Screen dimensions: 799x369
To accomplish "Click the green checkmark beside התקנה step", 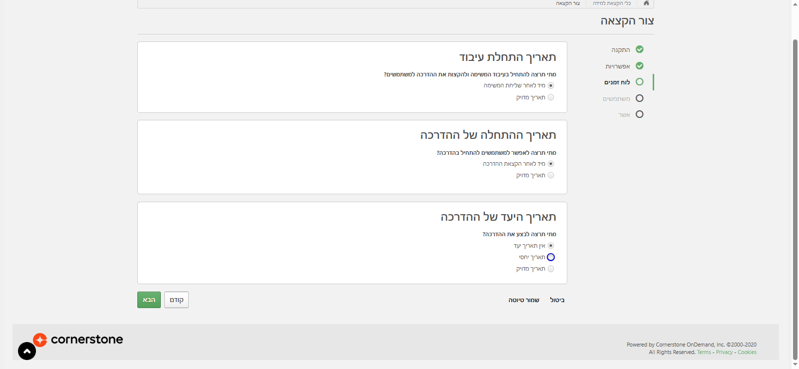I will [x=640, y=49].
